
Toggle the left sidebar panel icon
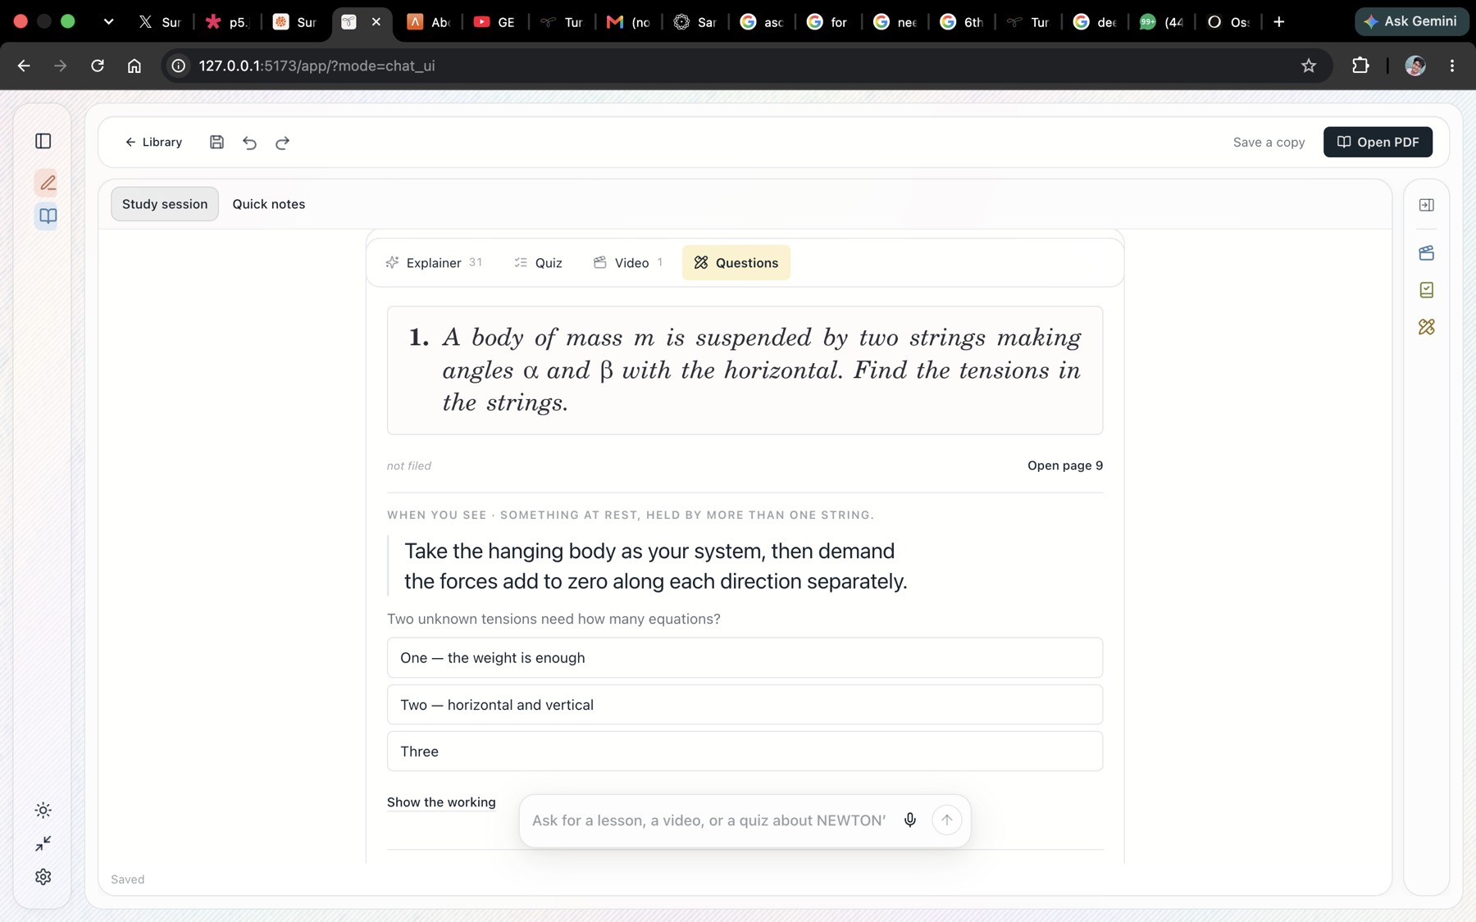[x=43, y=141]
